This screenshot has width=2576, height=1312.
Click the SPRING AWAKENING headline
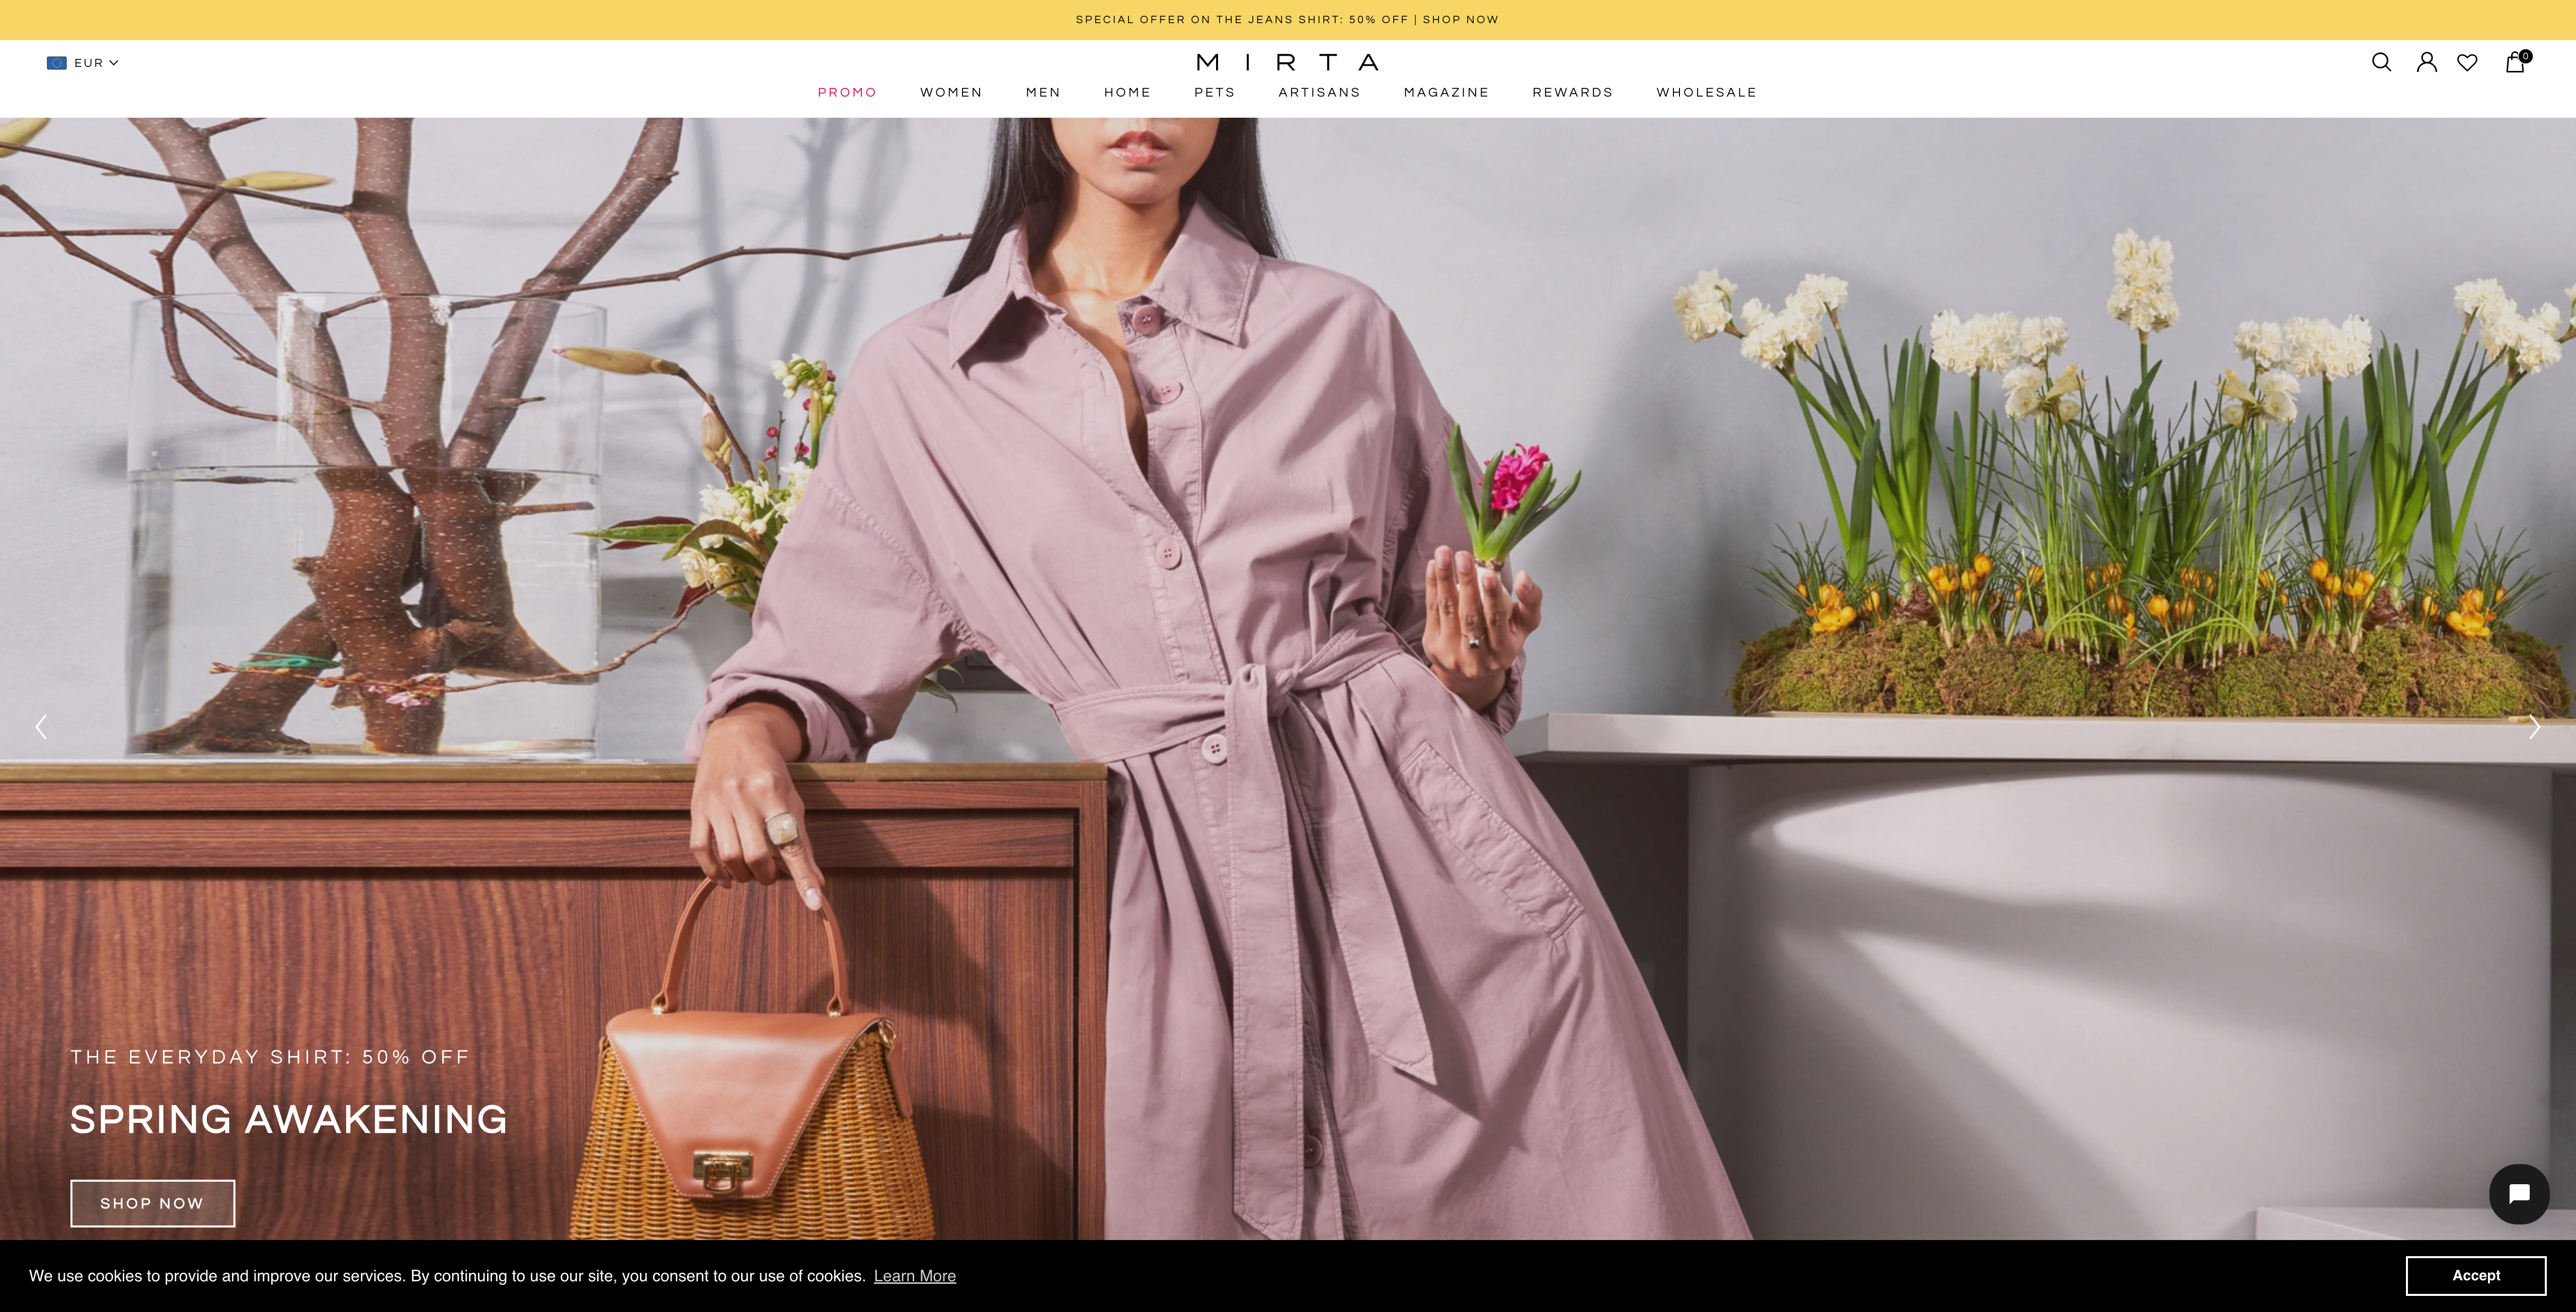pos(289,1119)
